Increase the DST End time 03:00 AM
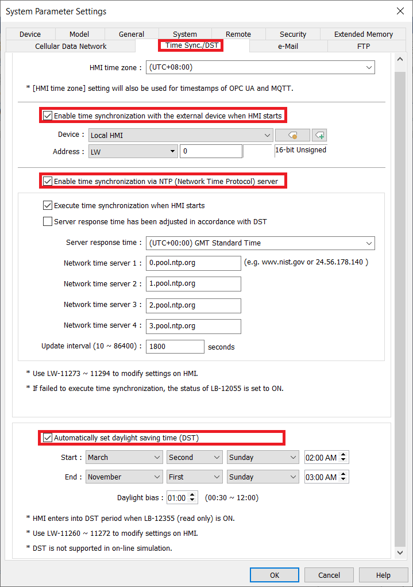Image resolution: width=413 pixels, height=587 pixels. tap(343, 474)
